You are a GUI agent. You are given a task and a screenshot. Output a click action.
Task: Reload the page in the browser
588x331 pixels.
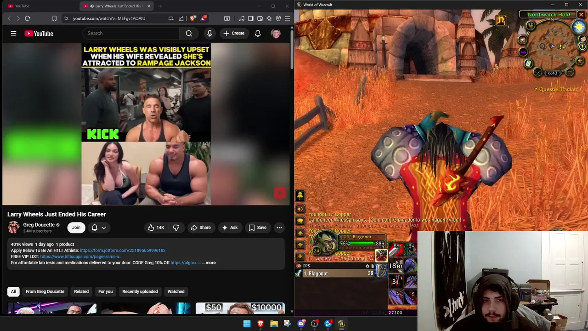pos(27,18)
